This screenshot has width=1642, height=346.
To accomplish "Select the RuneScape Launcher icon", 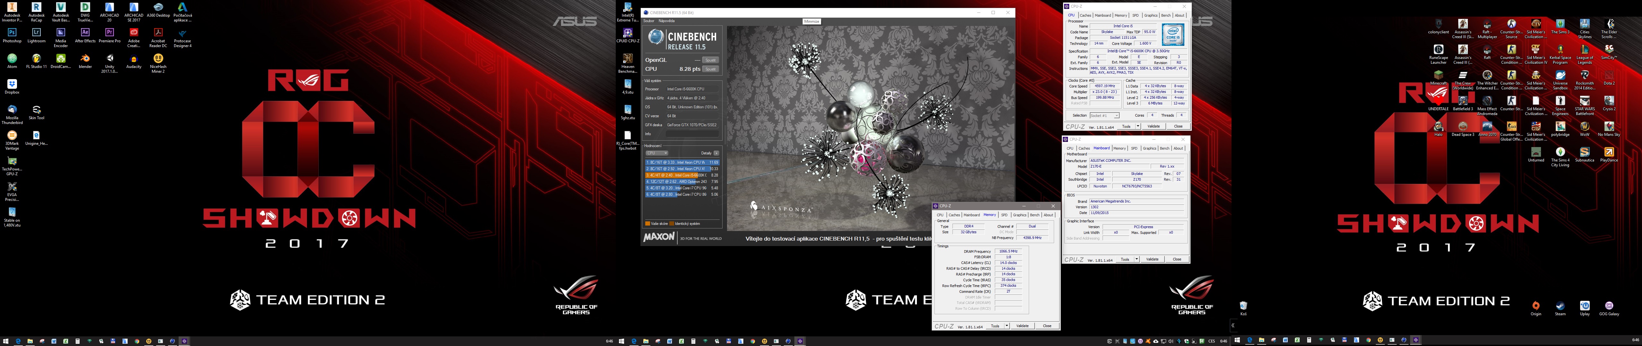I will point(1439,54).
